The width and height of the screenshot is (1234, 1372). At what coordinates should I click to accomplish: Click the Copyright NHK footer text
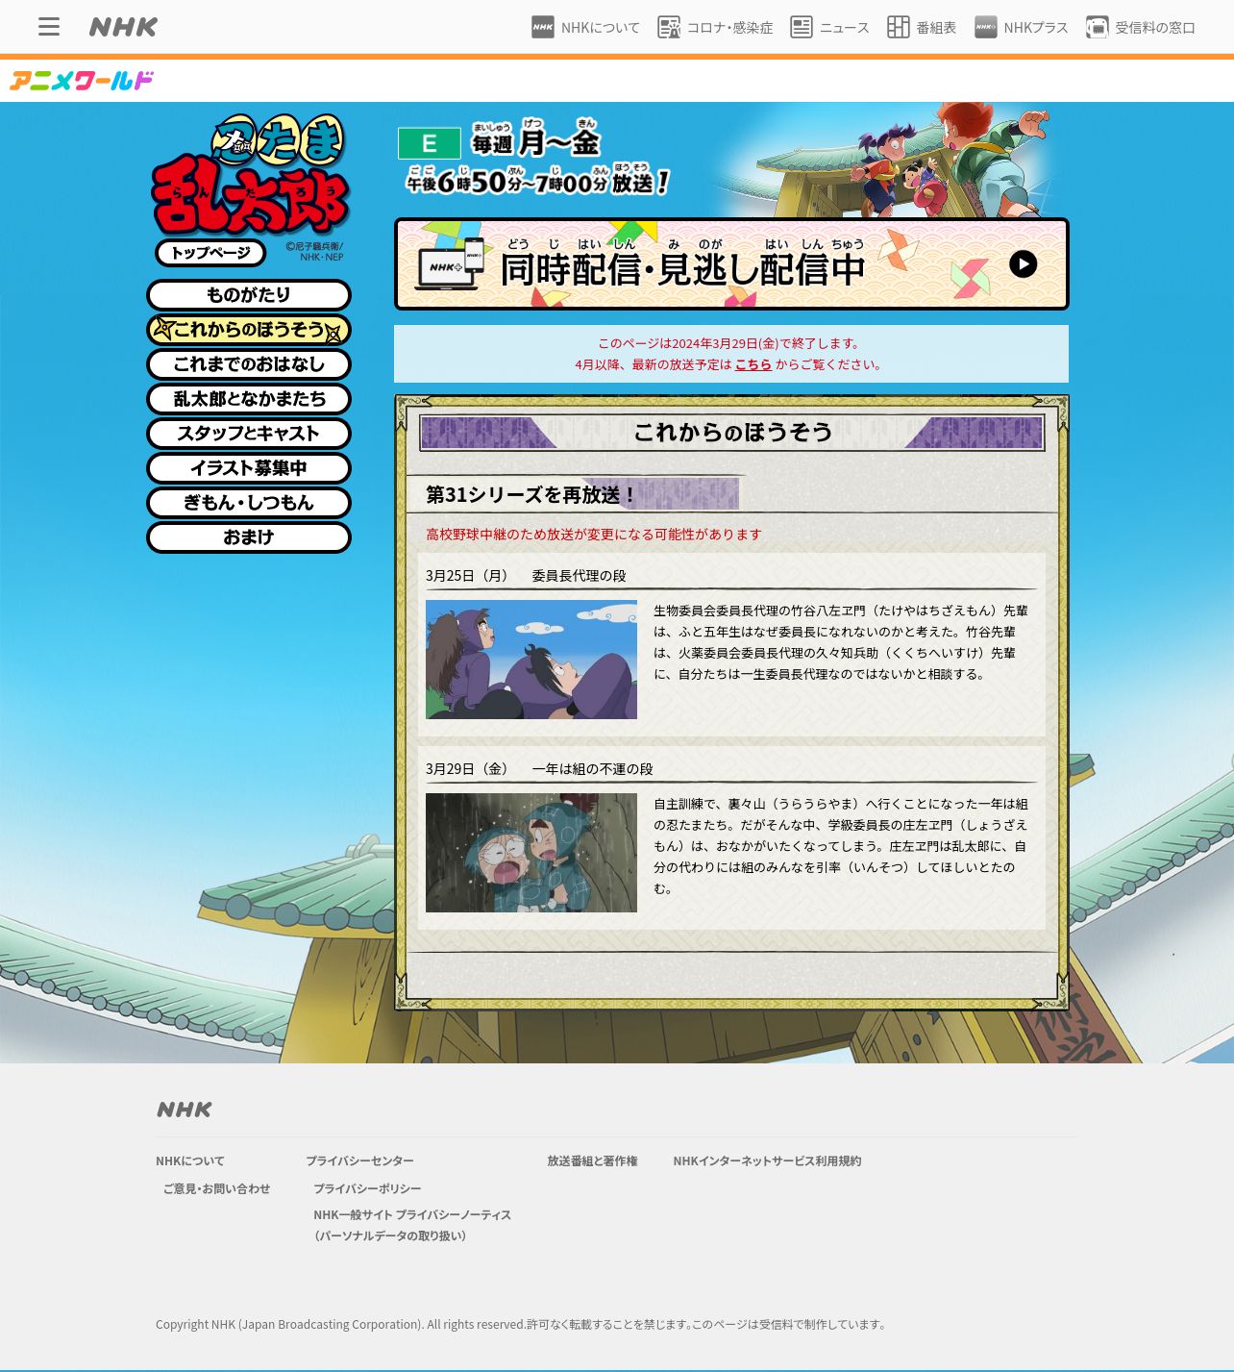(x=520, y=1325)
